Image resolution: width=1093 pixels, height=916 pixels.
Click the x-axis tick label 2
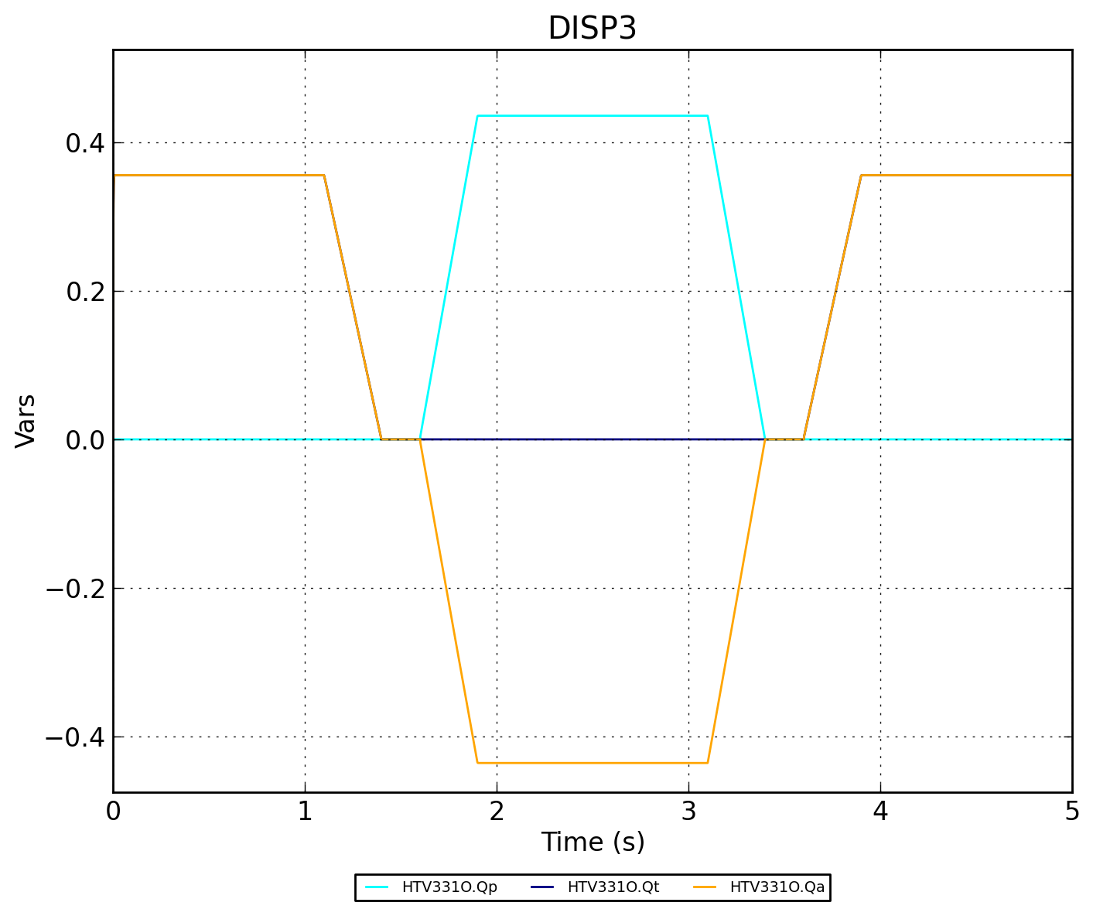coord(497,811)
